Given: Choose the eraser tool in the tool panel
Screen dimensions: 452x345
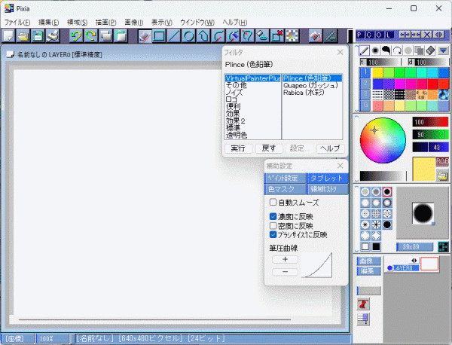Looking at the screenshot, I should click(x=430, y=50).
